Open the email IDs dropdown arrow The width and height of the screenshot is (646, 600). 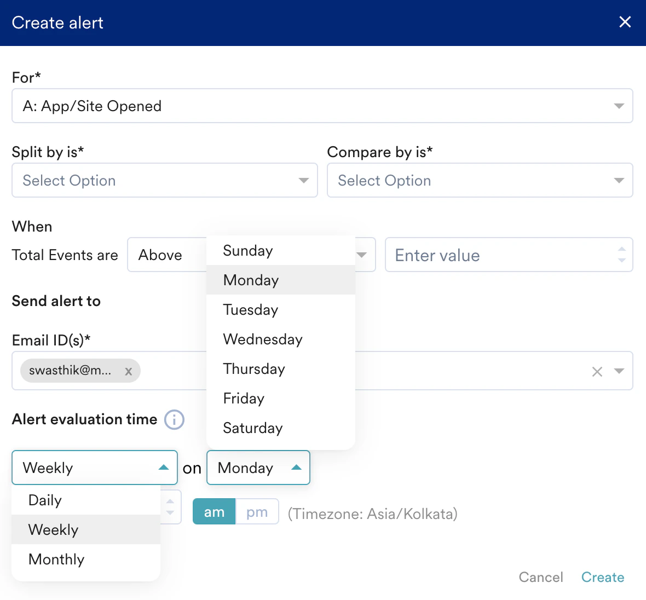pos(619,371)
